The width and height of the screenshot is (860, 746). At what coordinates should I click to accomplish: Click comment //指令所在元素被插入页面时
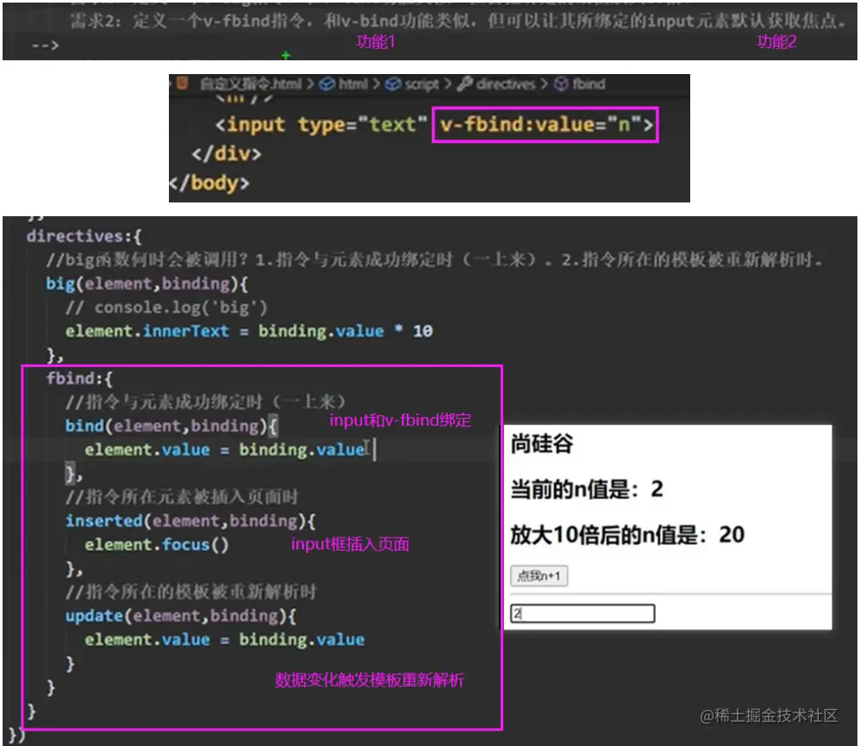(x=182, y=496)
